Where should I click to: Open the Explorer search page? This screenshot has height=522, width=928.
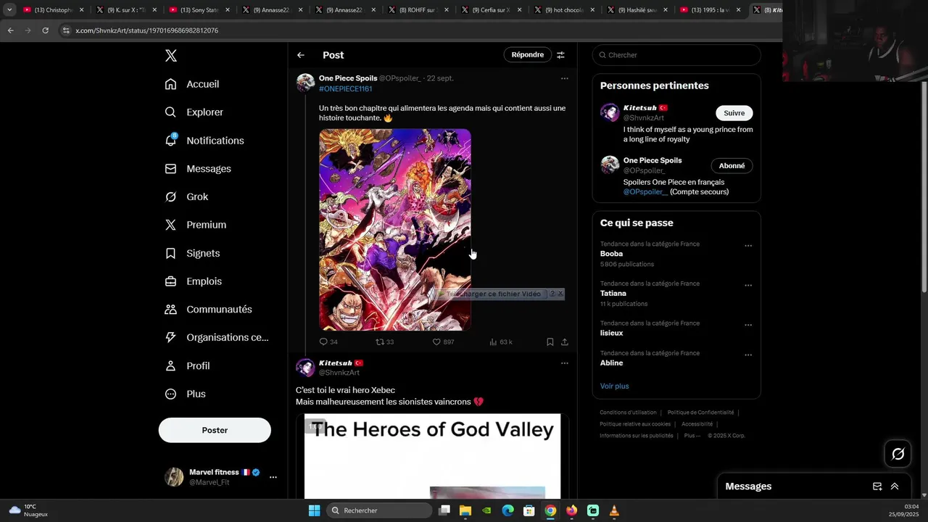coord(194,112)
